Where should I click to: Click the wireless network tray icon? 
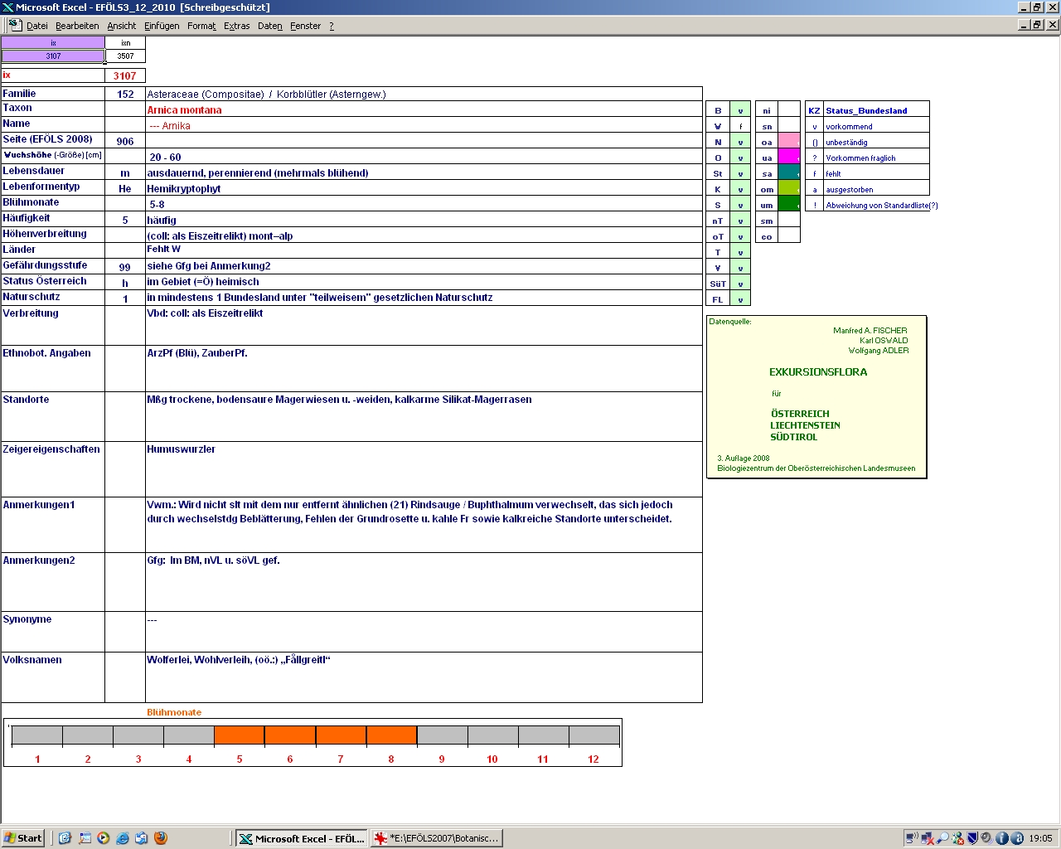pos(912,838)
